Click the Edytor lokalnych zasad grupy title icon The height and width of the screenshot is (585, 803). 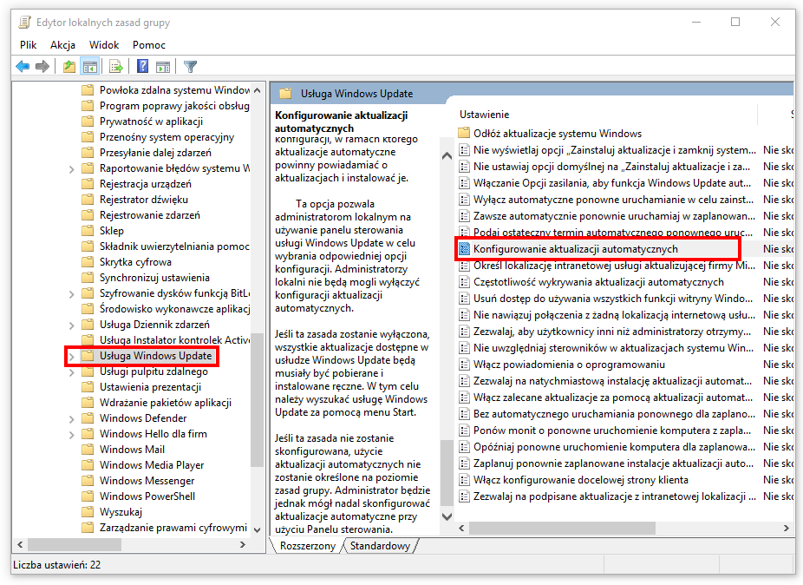(24, 22)
